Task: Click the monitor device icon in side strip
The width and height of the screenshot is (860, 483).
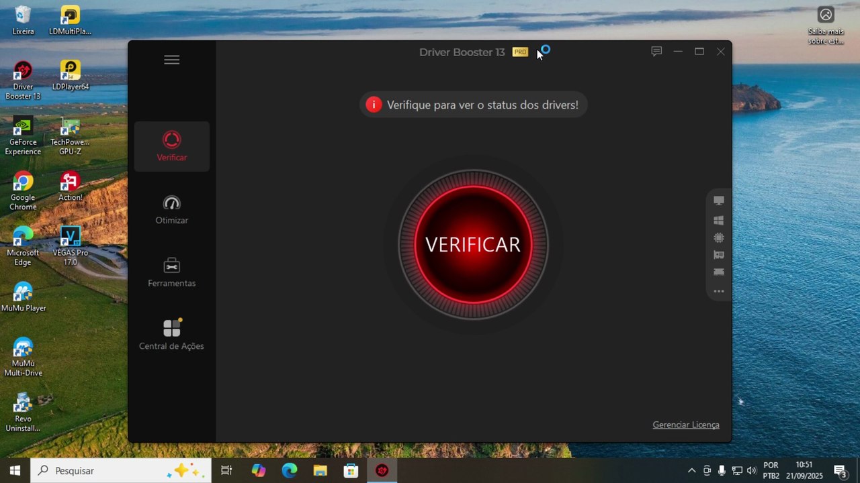Action: [719, 201]
